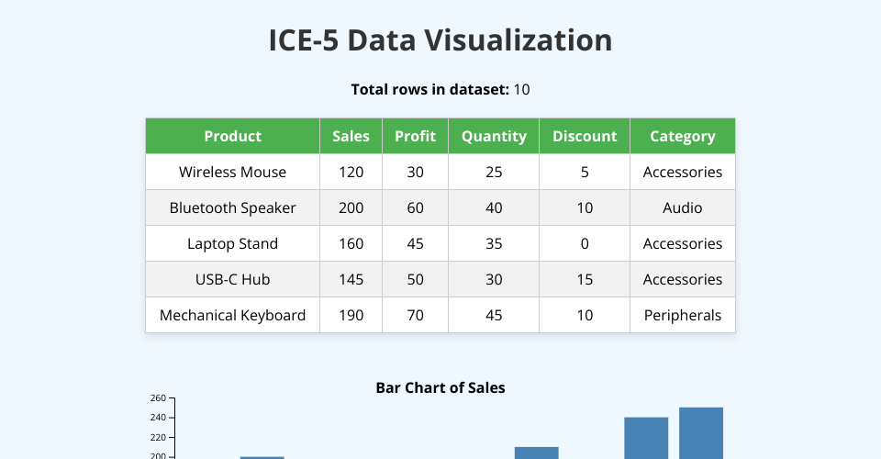
Task: Click the tallest bar in the sales chart
Action: [x=701, y=433]
